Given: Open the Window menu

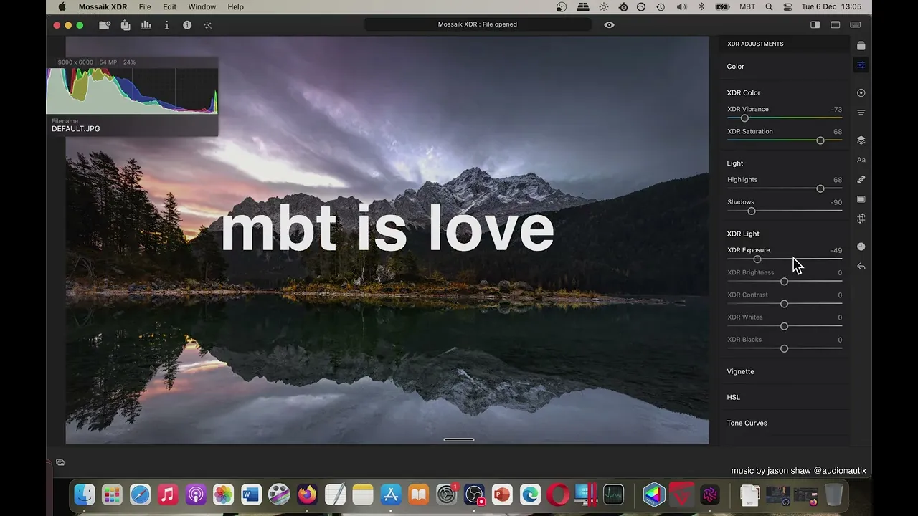Looking at the screenshot, I should click(x=202, y=6).
